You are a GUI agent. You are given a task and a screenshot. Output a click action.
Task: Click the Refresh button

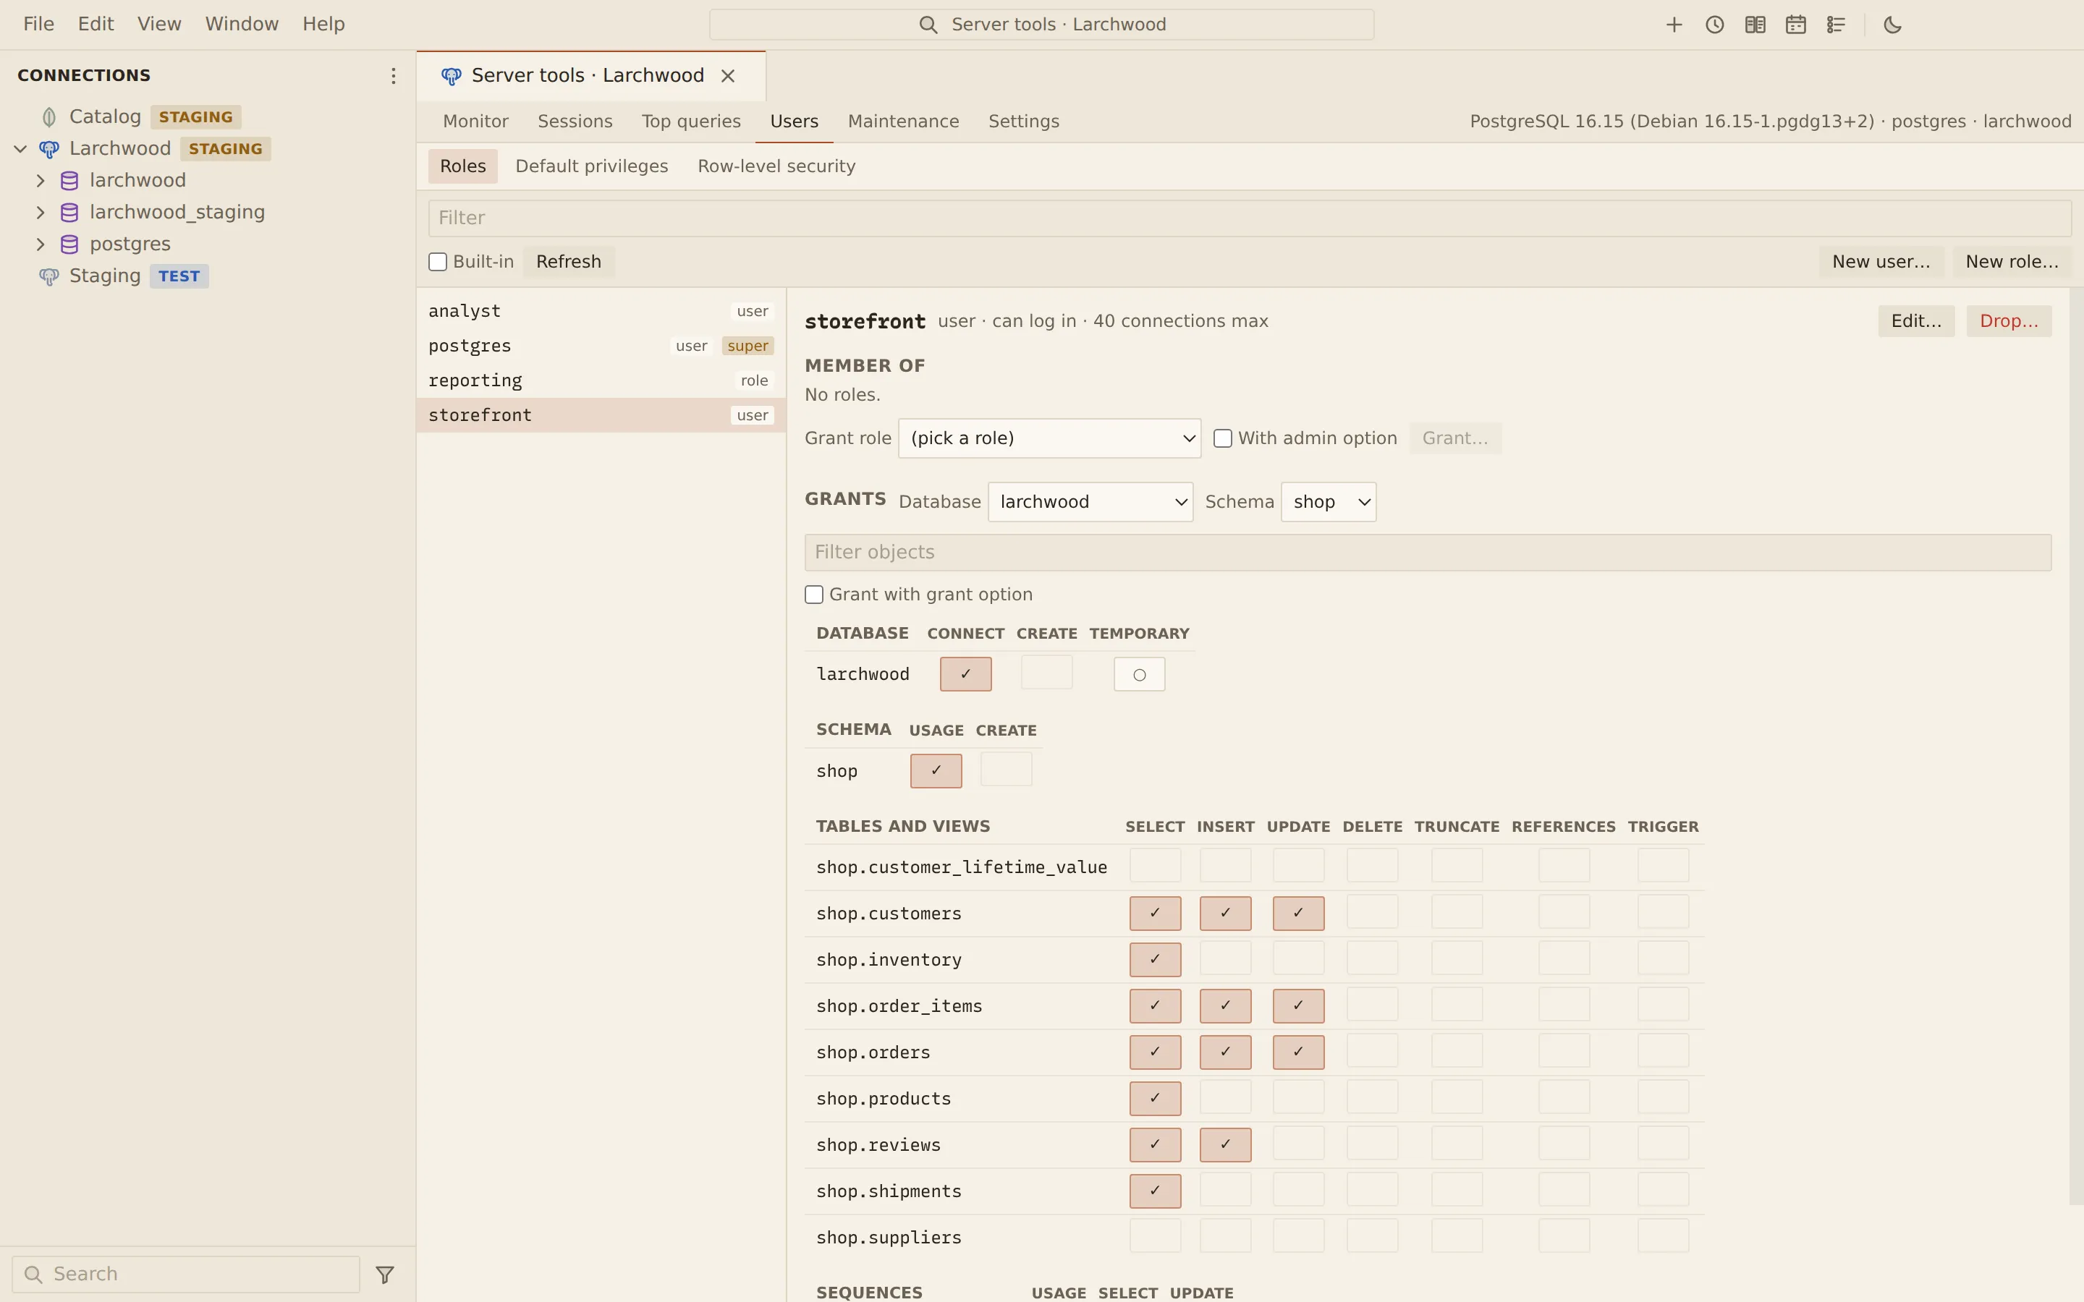pyautogui.click(x=568, y=262)
